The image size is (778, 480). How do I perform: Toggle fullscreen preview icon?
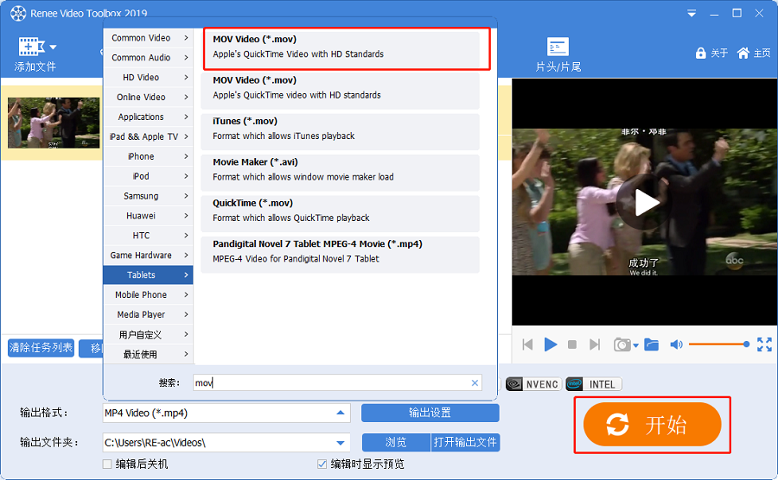click(764, 344)
